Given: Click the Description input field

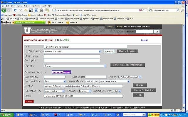Looking at the screenshot, I should tap(72, 61).
